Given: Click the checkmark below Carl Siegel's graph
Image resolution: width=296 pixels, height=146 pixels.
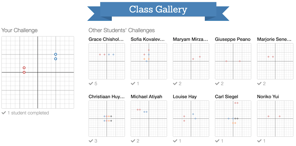Looking at the screenshot, I should tap(217, 141).
